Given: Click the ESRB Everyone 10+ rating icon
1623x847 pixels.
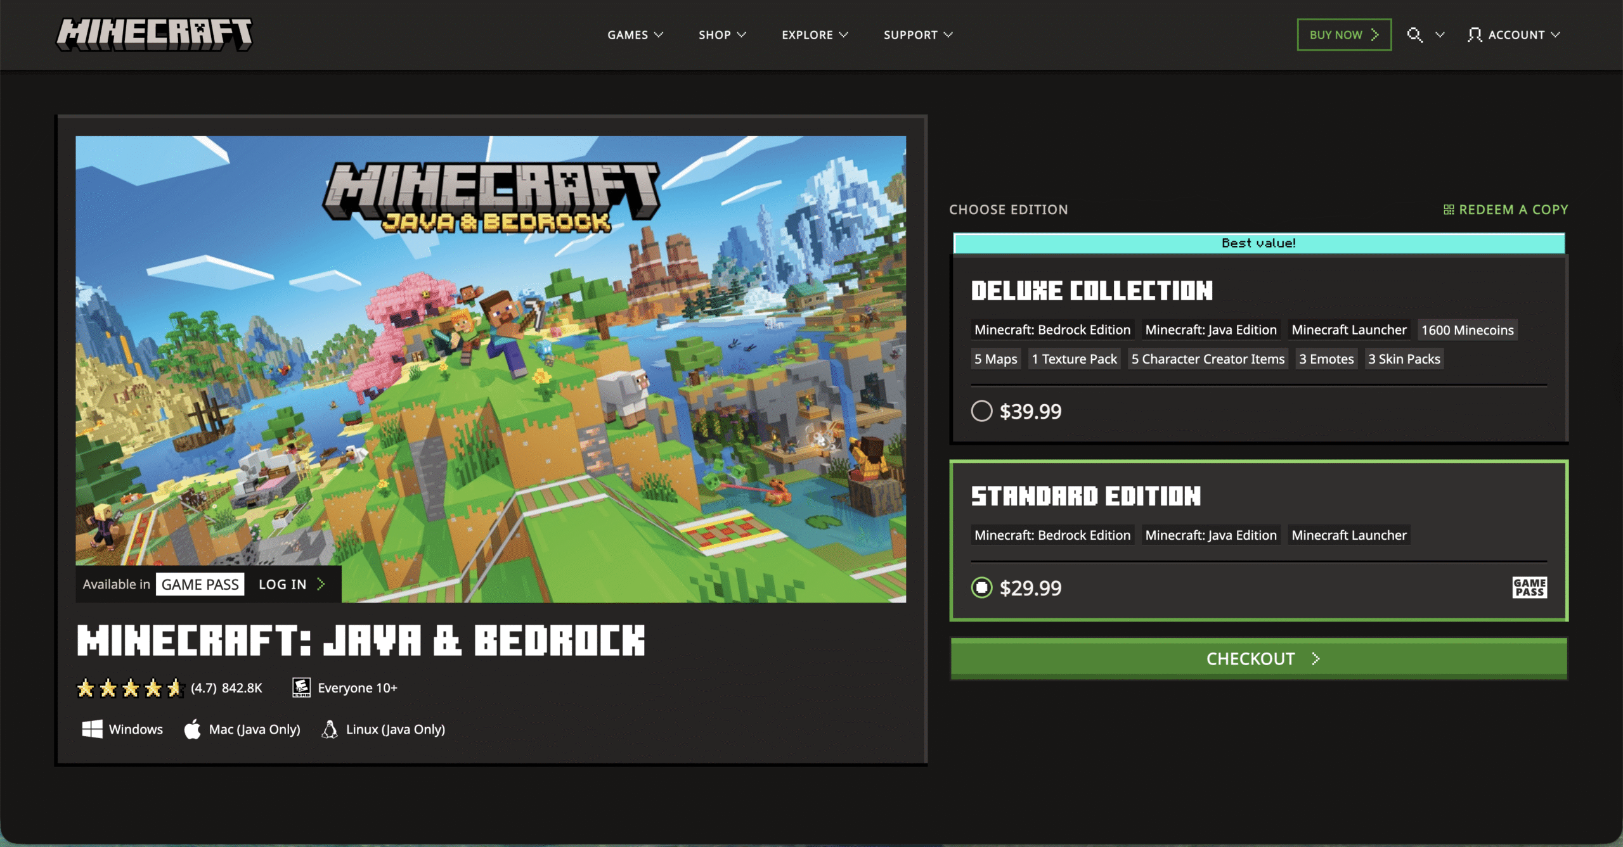Looking at the screenshot, I should (x=301, y=687).
